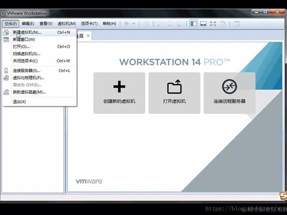Click 创建新的虚拟机 tile label
Viewport: 287px width, 215px height.
[x=119, y=101]
